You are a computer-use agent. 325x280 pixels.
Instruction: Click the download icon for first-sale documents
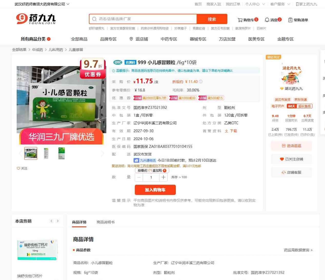click(226, 131)
